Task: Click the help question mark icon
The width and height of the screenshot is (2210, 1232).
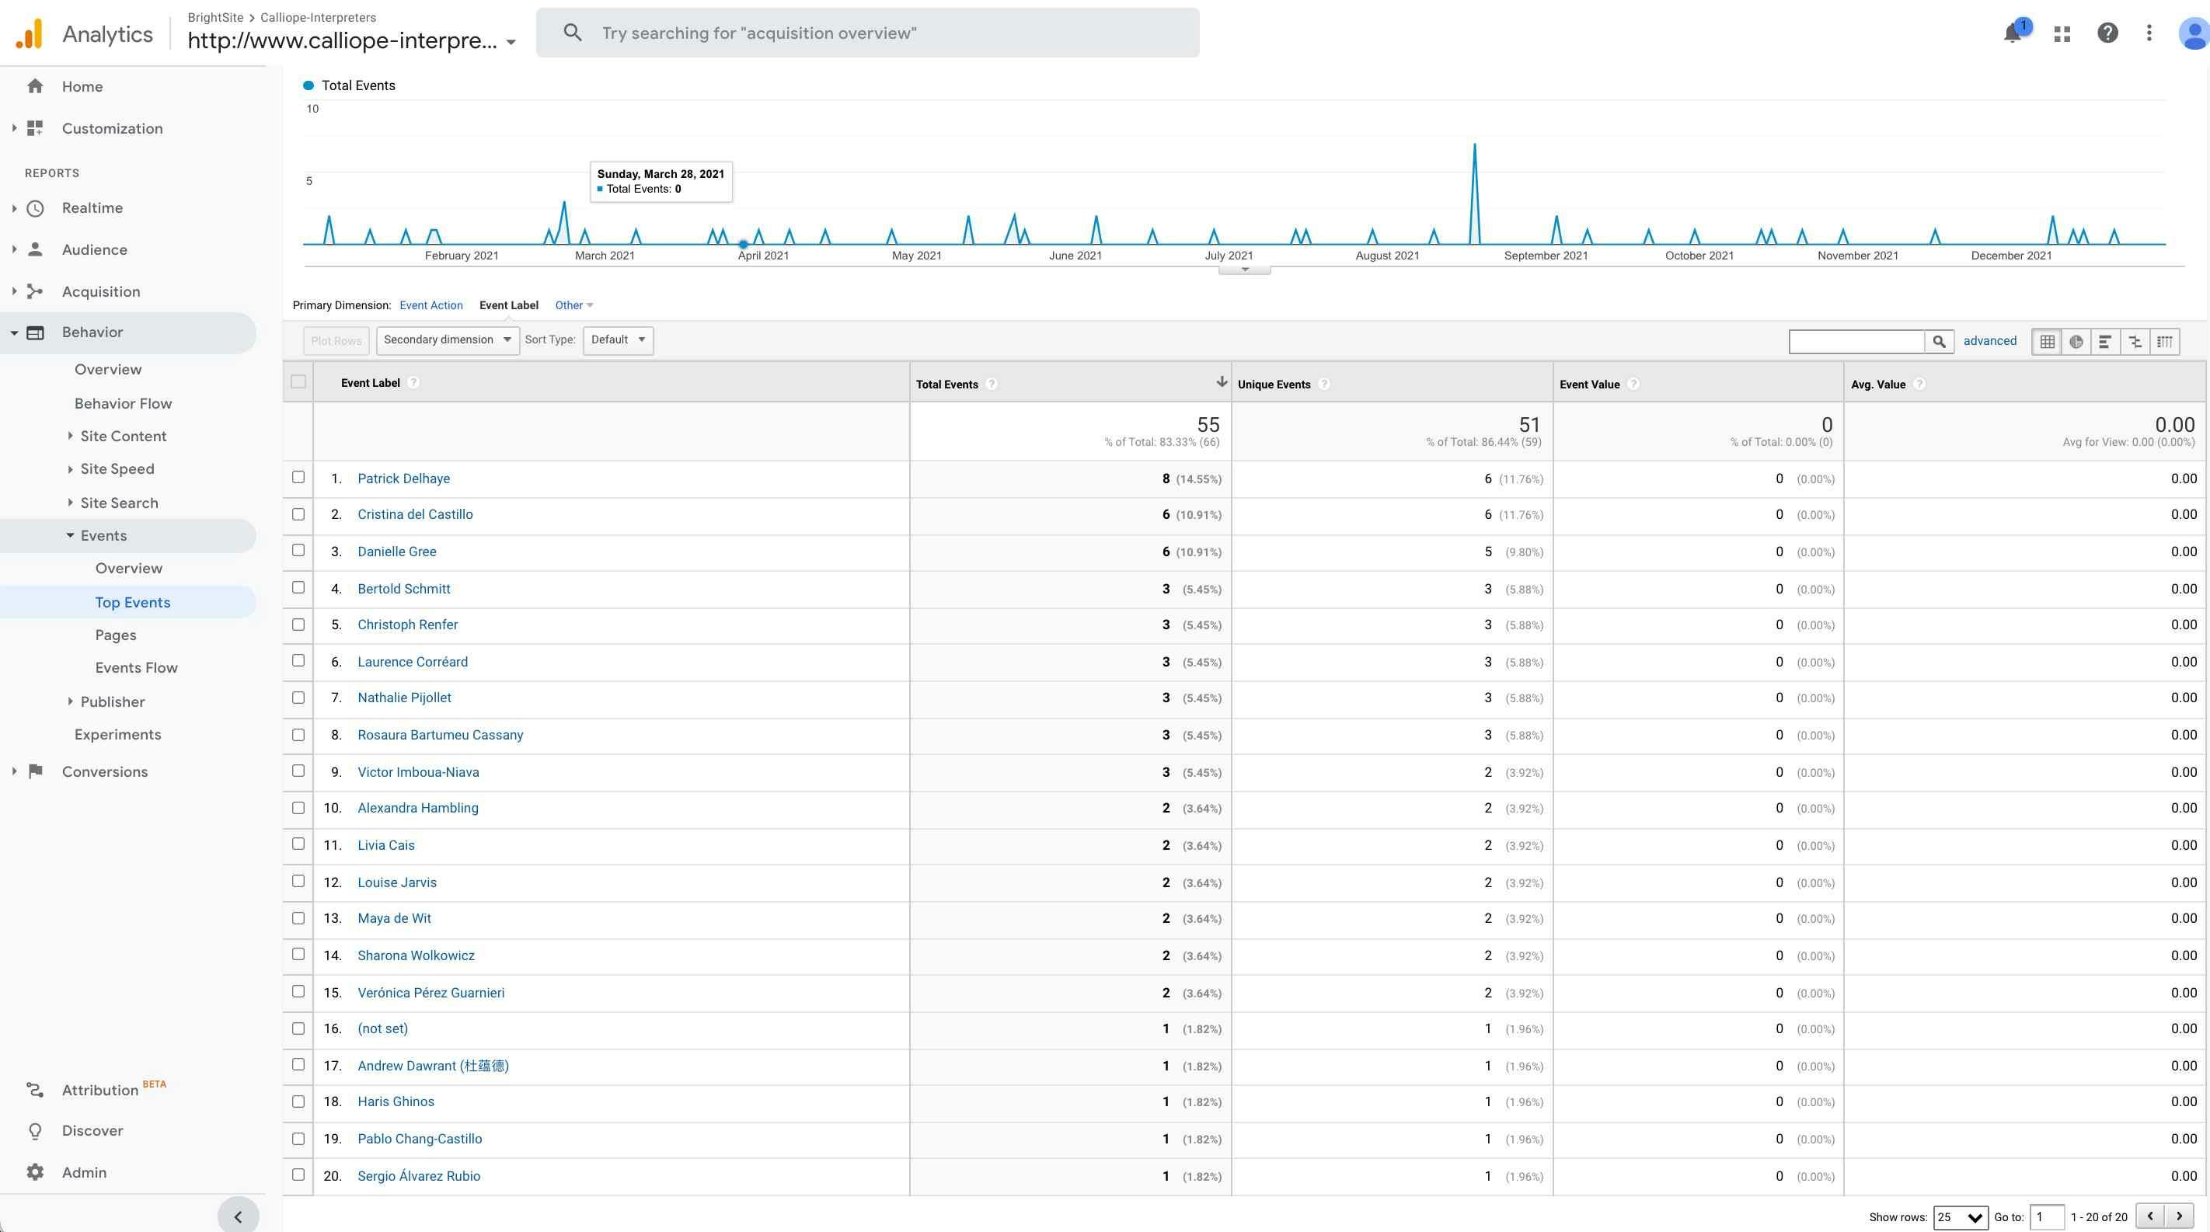Action: [2107, 33]
